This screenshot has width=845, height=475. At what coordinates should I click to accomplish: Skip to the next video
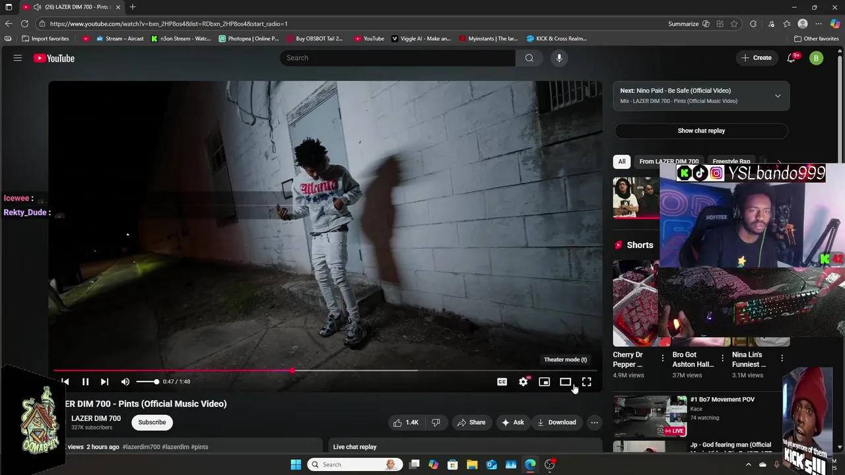104,381
